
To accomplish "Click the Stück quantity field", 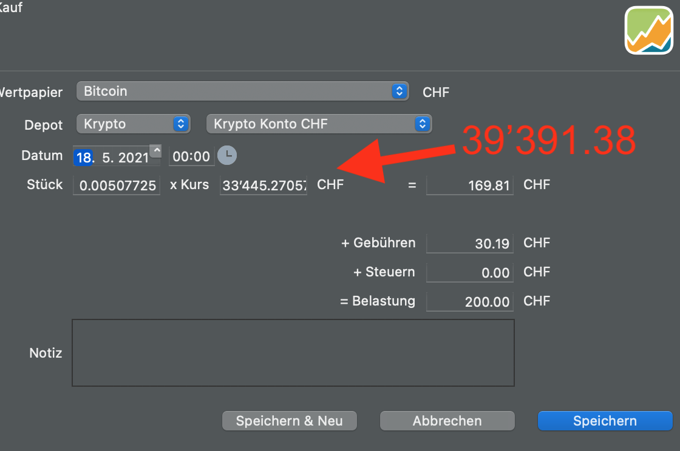I will click(116, 185).
